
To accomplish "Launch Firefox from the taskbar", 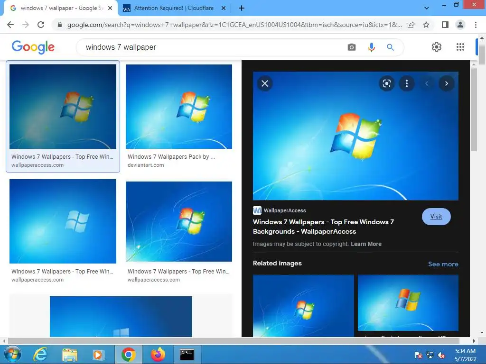I will tap(158, 355).
